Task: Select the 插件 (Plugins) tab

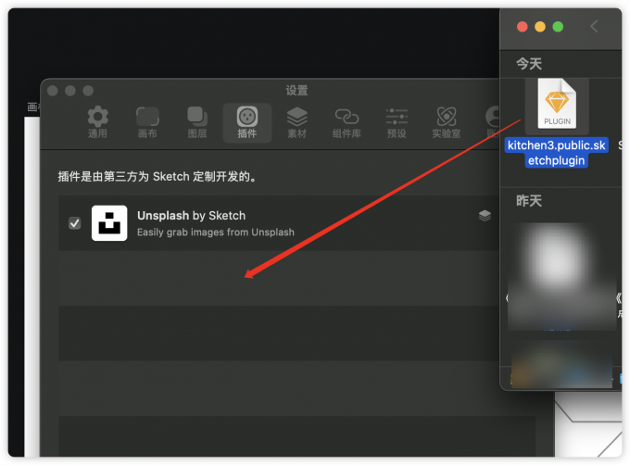Action: click(246, 122)
